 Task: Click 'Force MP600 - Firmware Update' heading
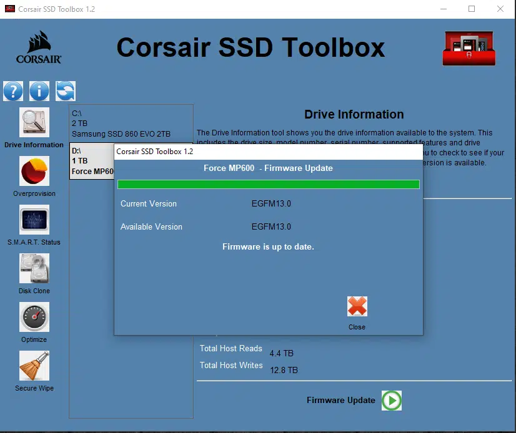(268, 168)
